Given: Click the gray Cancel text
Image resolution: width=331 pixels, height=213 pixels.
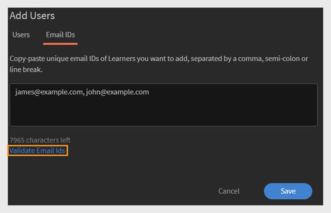Looking at the screenshot, I should click(x=229, y=191).
